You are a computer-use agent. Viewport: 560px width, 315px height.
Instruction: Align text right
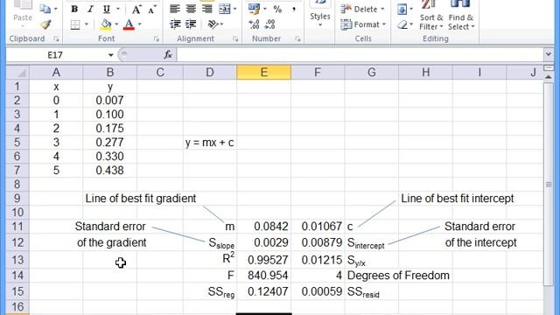[x=206, y=9]
